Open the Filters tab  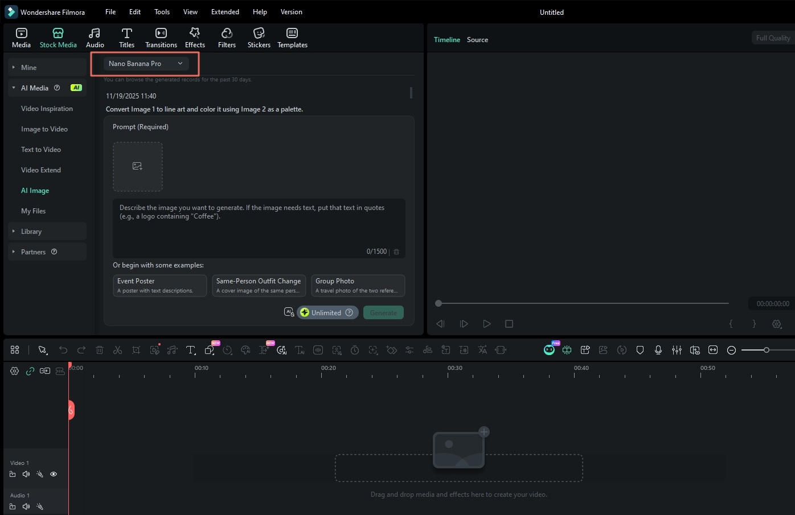click(x=227, y=38)
